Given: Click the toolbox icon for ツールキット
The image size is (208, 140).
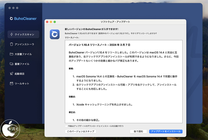Looking at the screenshot, I should 12,83.
